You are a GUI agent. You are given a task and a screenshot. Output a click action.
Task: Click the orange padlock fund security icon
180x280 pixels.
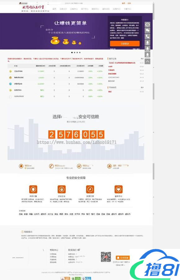pyautogui.click(x=62, y=189)
